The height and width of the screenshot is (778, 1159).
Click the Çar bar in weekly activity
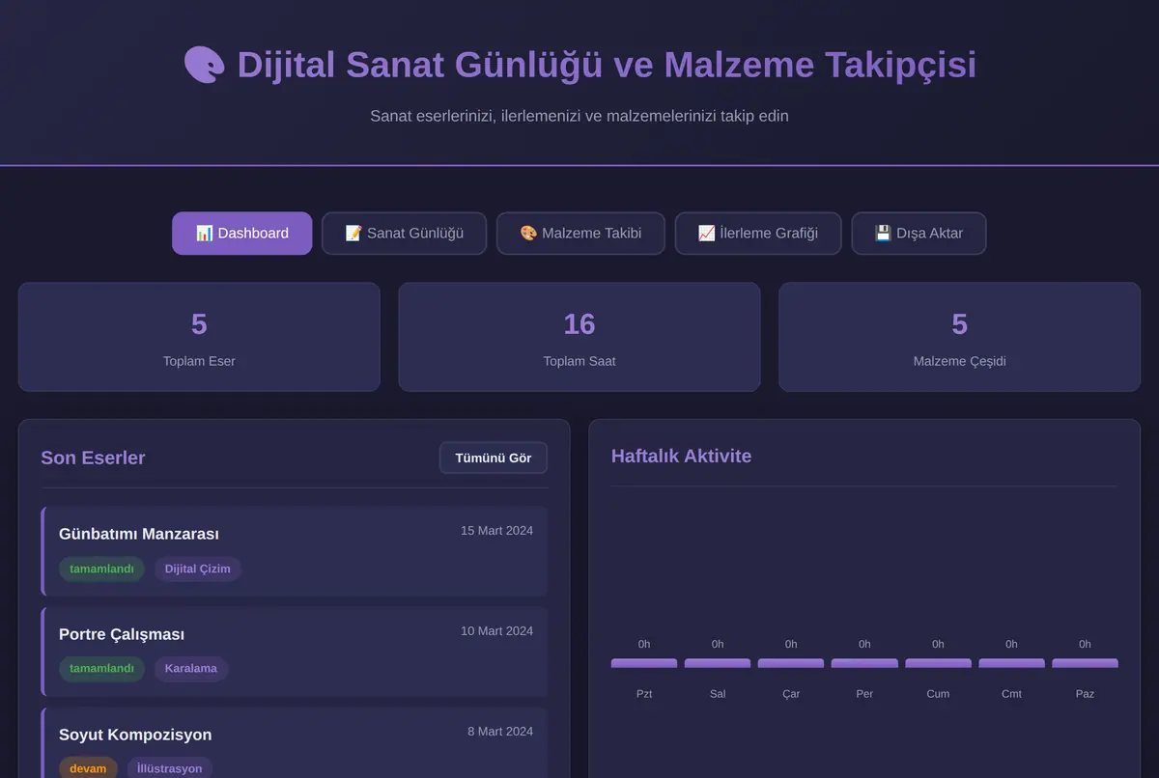tap(791, 663)
